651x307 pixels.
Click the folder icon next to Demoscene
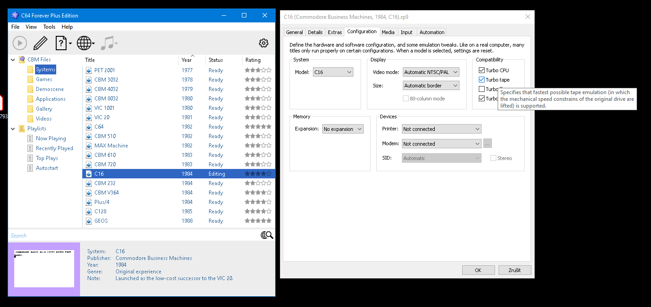click(x=30, y=89)
